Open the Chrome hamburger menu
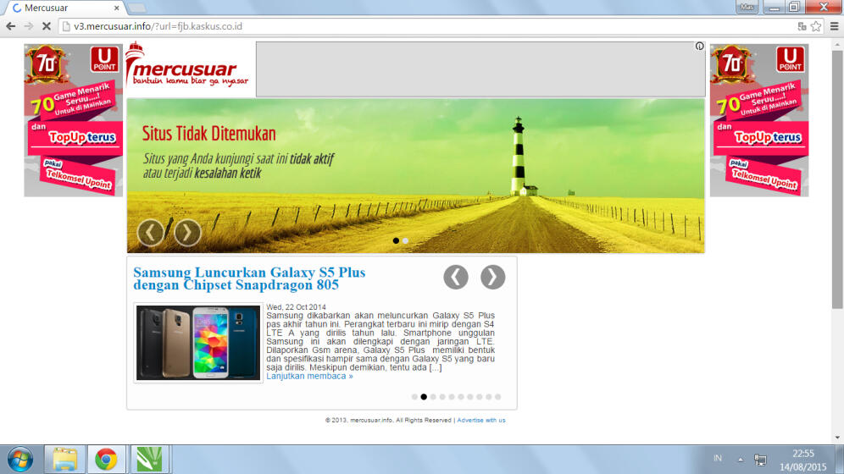 pyautogui.click(x=835, y=26)
